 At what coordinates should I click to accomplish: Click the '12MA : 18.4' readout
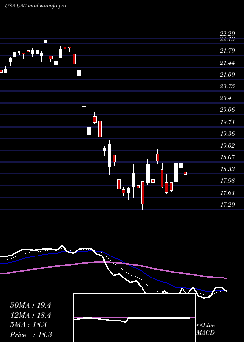[30, 315]
